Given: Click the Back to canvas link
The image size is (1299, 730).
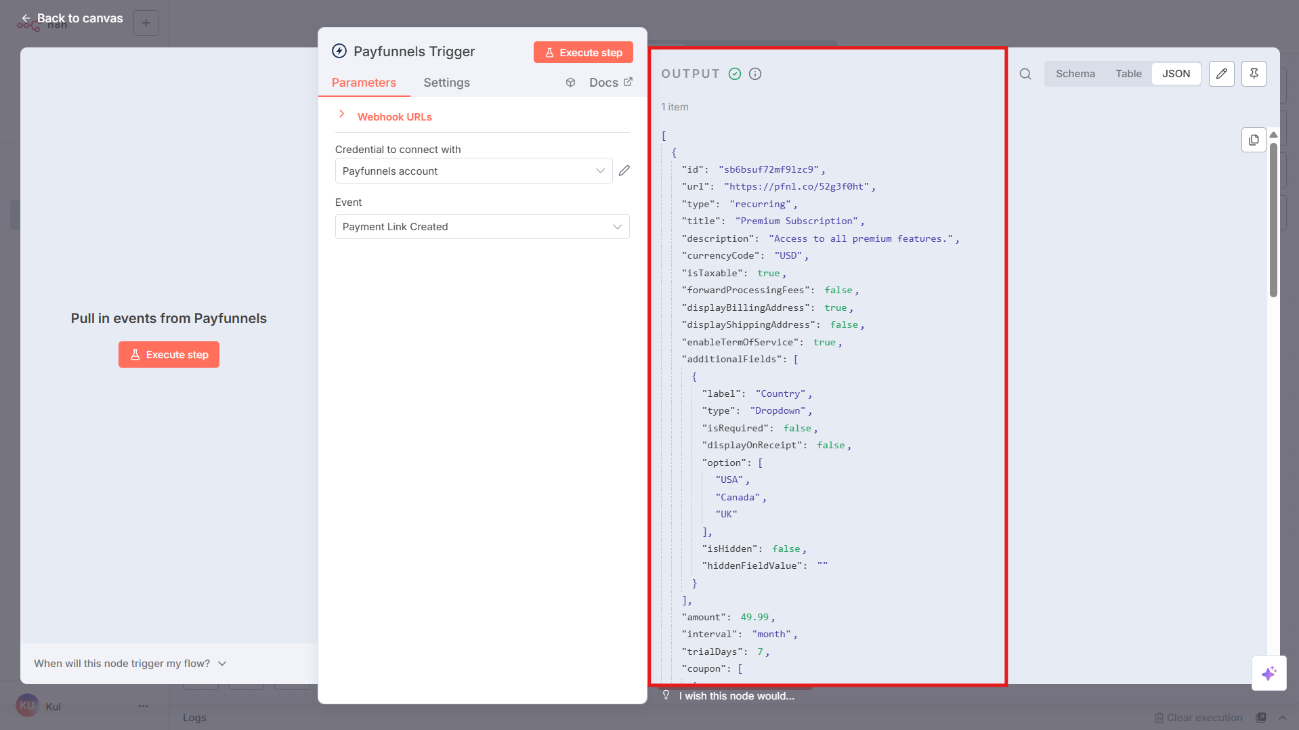Looking at the screenshot, I should click(72, 18).
